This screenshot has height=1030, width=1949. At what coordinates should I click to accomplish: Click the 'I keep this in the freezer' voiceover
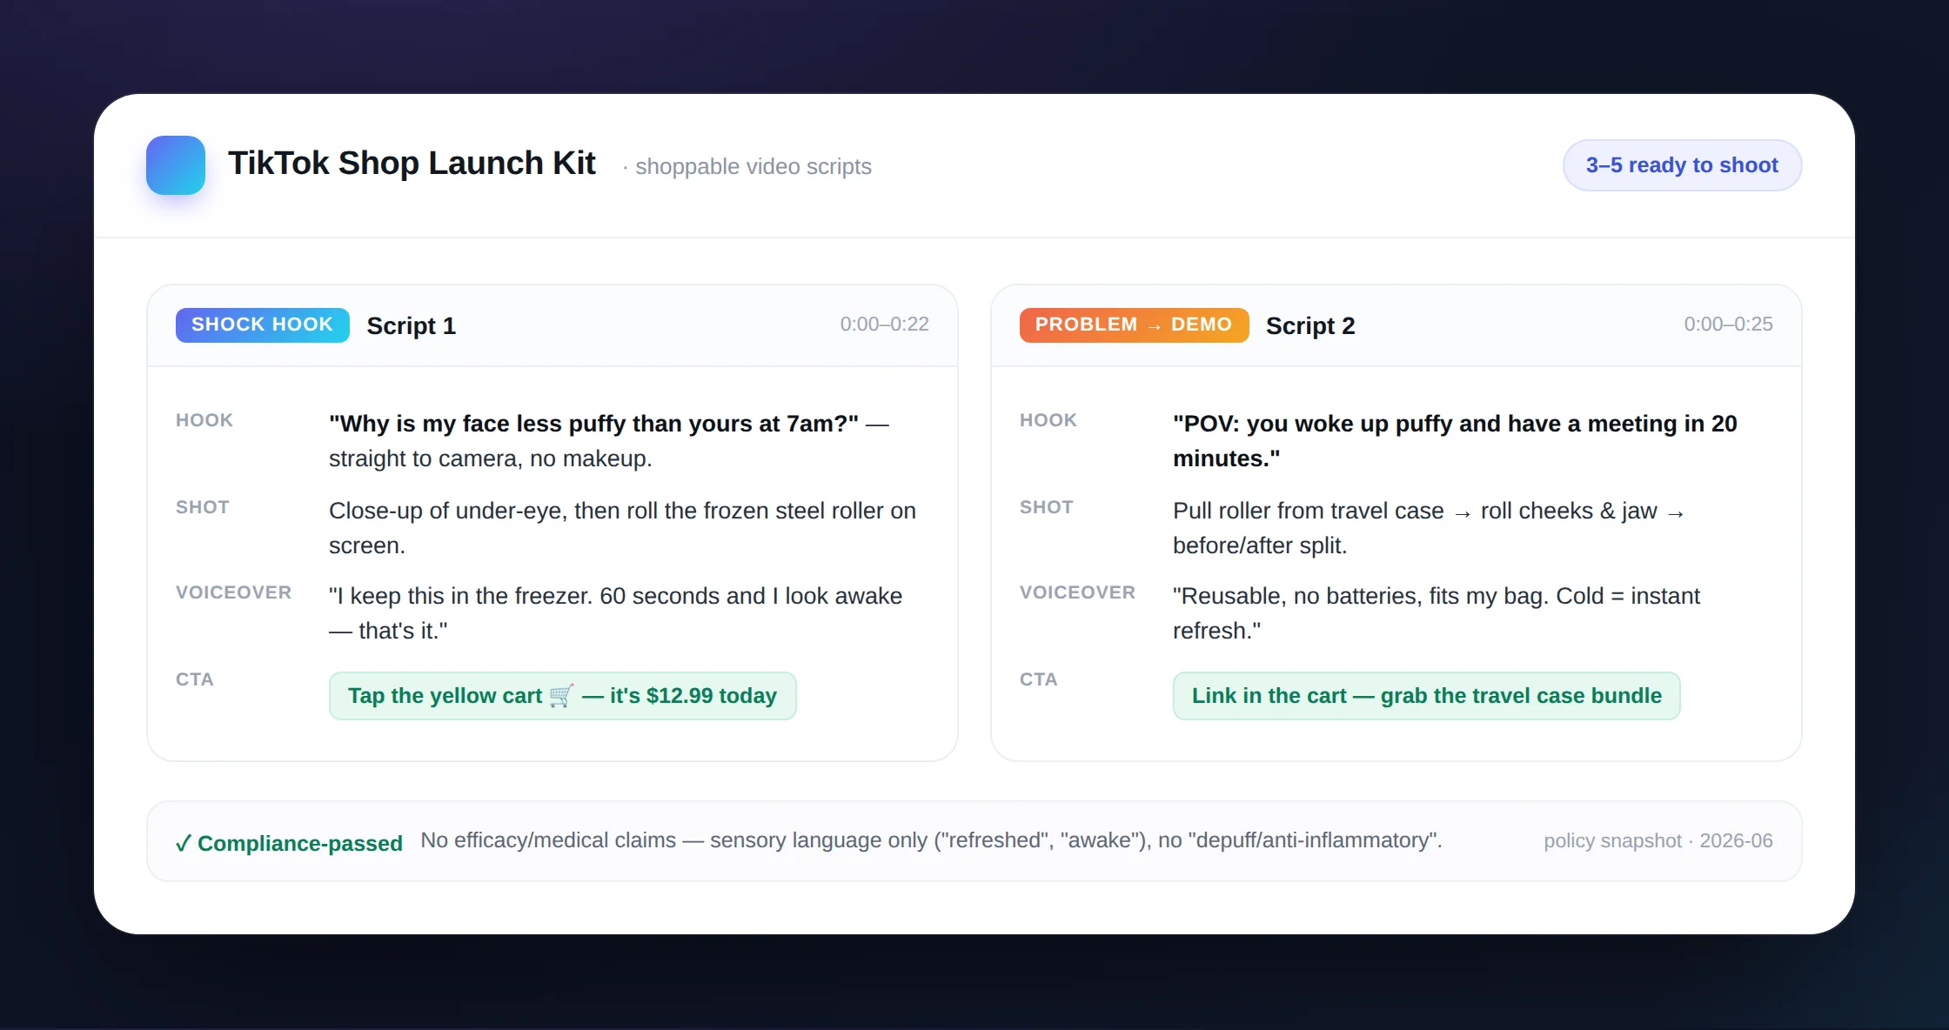coord(615,613)
